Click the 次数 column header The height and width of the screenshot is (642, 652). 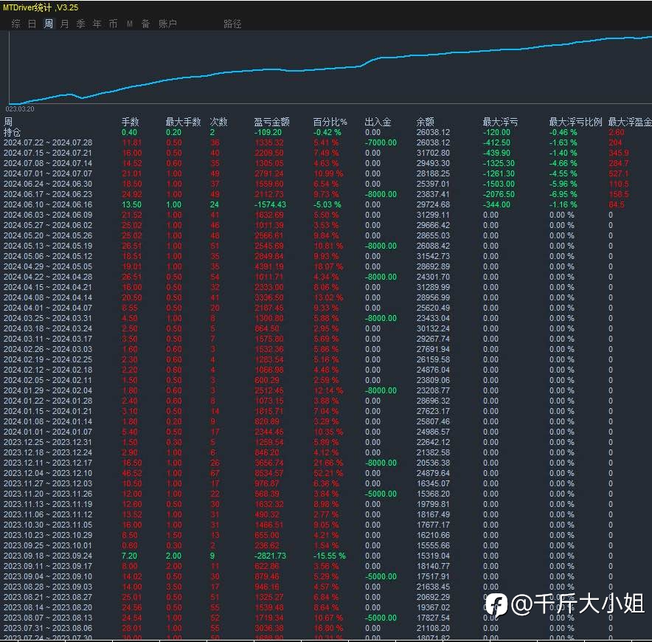pyautogui.click(x=218, y=122)
